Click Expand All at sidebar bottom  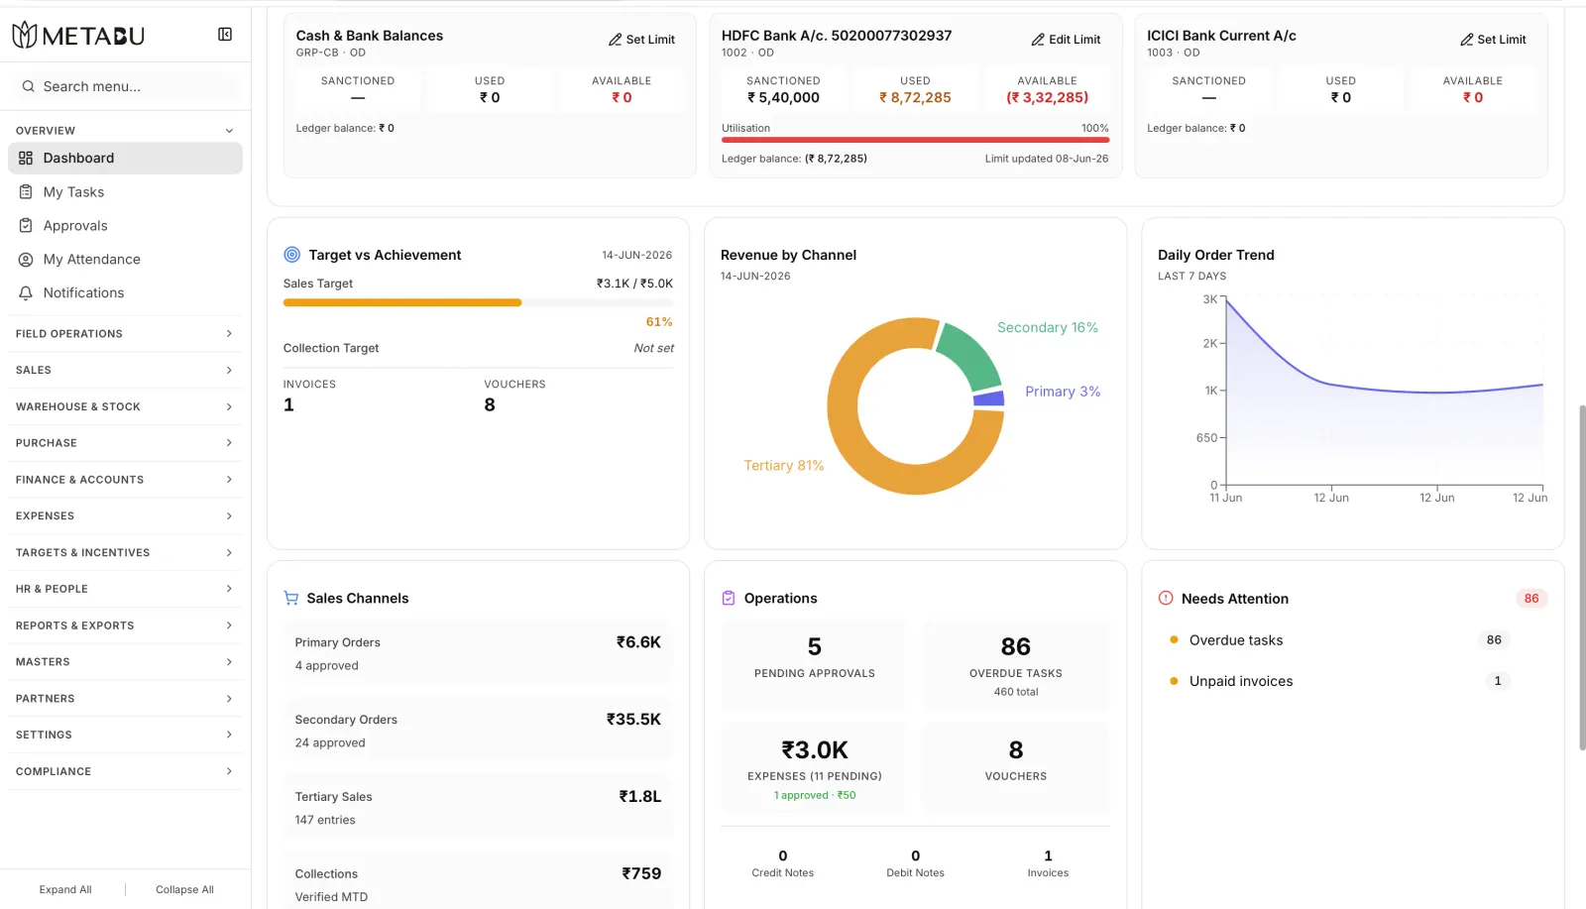tap(65, 889)
